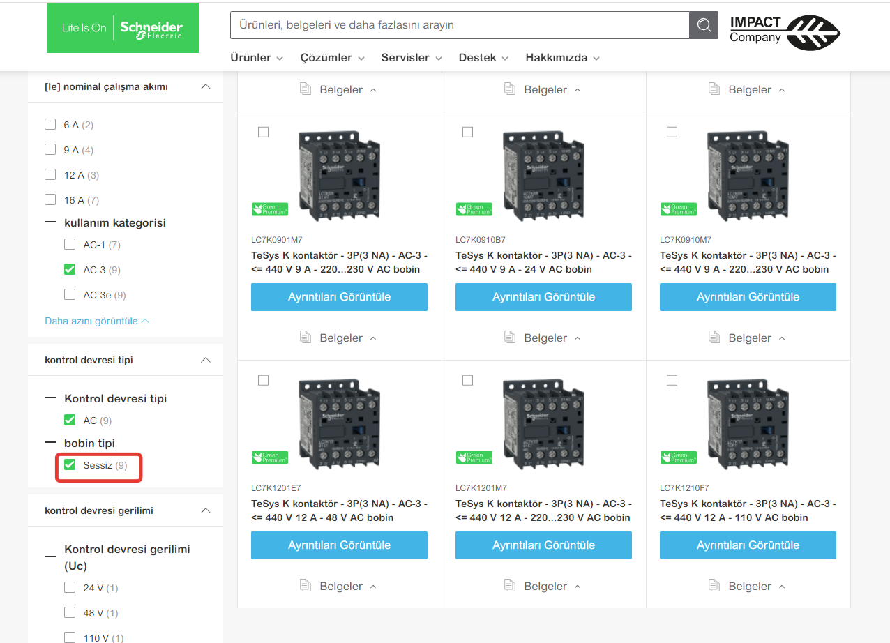Click Green Premium badge on LC7K0910M7
Viewport: 890px width, 643px height.
(x=678, y=209)
